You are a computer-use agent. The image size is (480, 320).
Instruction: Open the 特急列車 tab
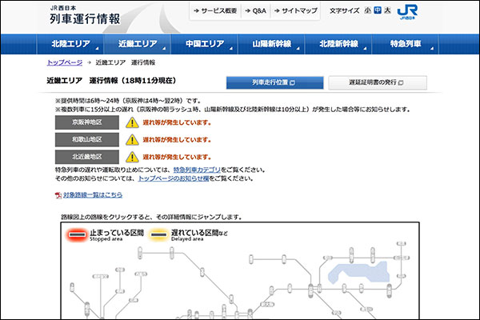406,44
